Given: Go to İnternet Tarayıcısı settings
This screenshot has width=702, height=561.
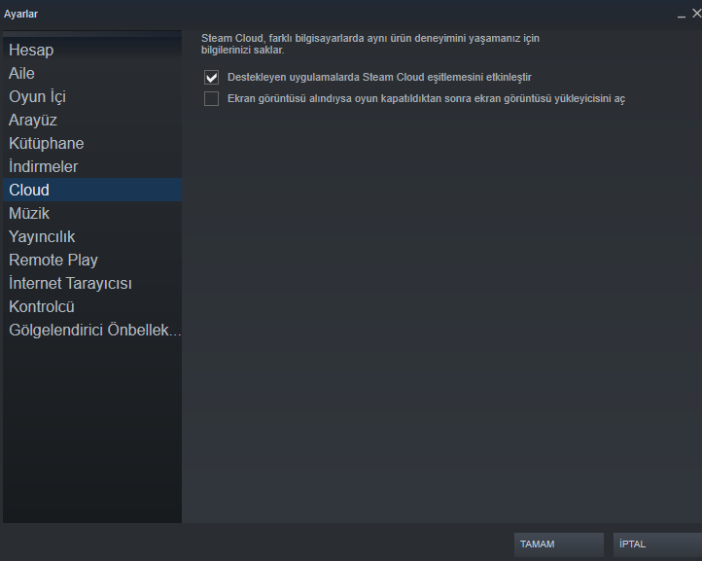Looking at the screenshot, I should tap(92, 283).
